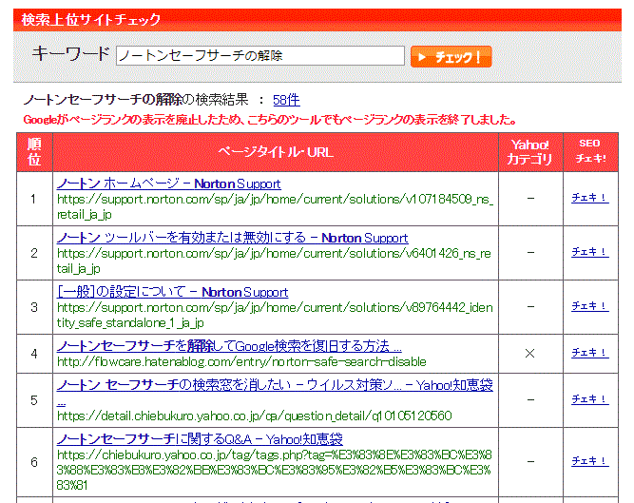Click the support.norton.com v107184509 URL text

point(275,206)
